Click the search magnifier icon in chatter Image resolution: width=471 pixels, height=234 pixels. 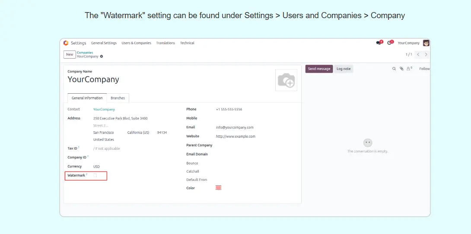coord(394,69)
